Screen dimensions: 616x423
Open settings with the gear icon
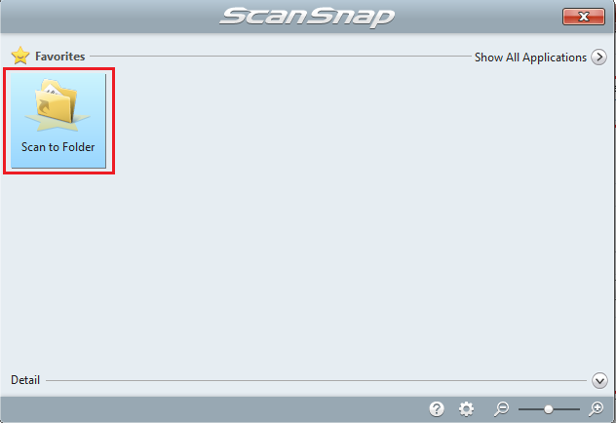(466, 408)
